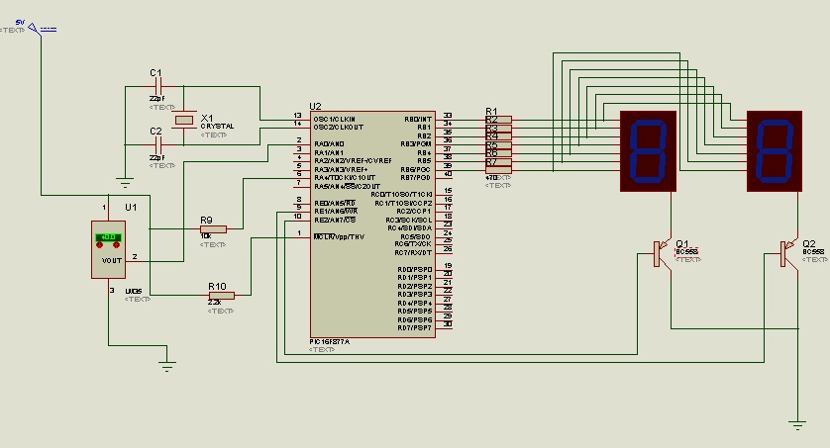Select the bottom 470 resistor on RB7 line
The image size is (830, 448).
(498, 170)
